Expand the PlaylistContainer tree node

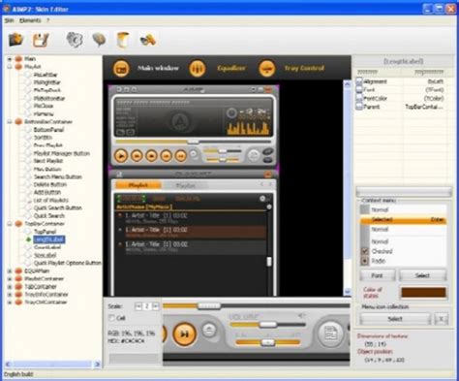tap(10, 278)
